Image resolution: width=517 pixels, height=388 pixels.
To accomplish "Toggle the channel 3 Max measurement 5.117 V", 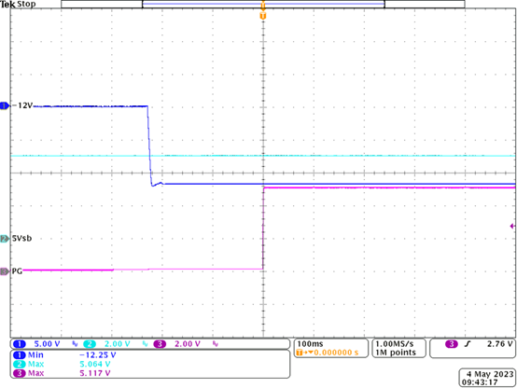I will tap(62, 373).
